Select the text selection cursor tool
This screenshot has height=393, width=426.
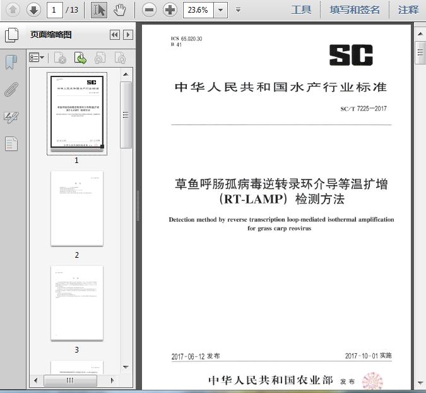(98, 10)
